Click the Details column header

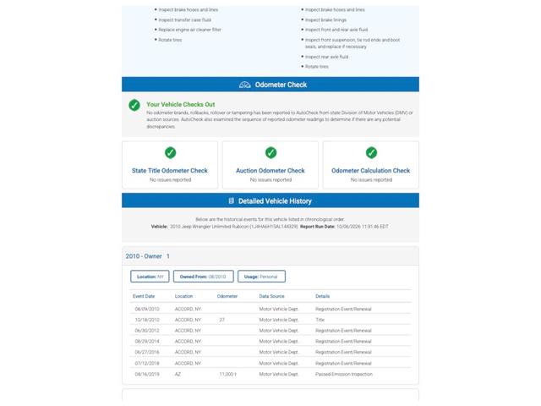tap(322, 296)
